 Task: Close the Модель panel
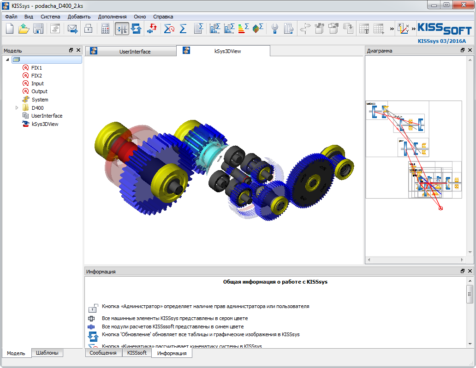(78, 50)
